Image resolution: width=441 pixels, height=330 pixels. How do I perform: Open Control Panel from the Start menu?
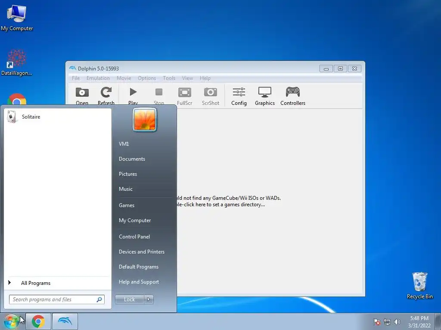(x=134, y=237)
